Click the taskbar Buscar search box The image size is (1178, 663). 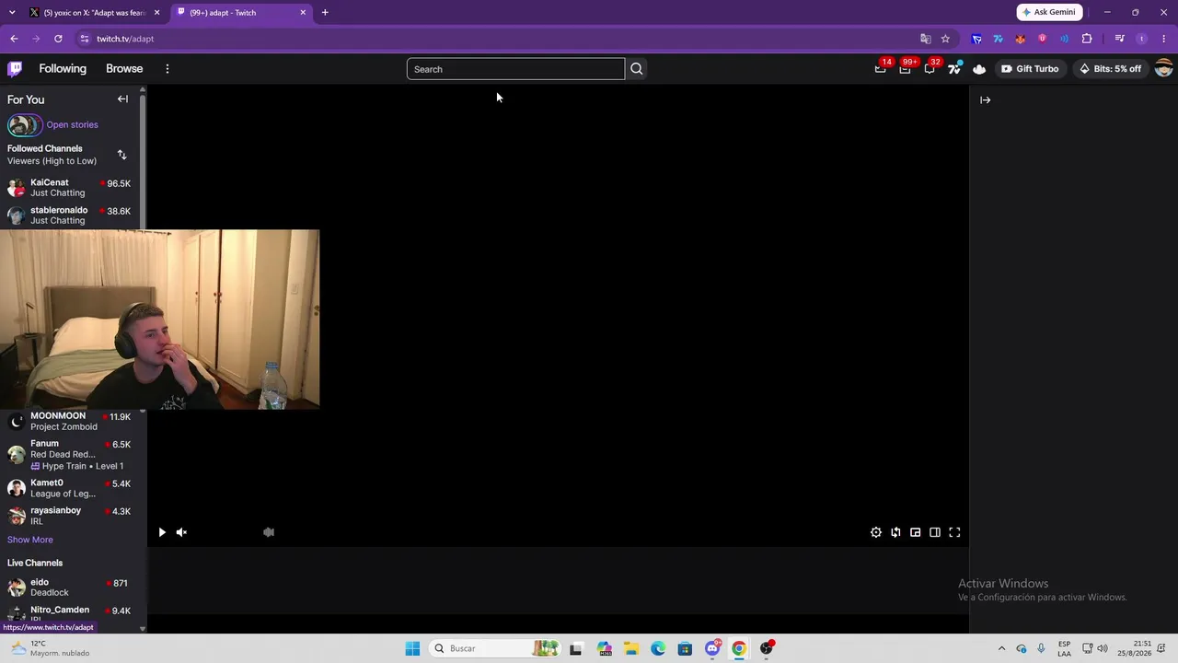[x=495, y=648]
